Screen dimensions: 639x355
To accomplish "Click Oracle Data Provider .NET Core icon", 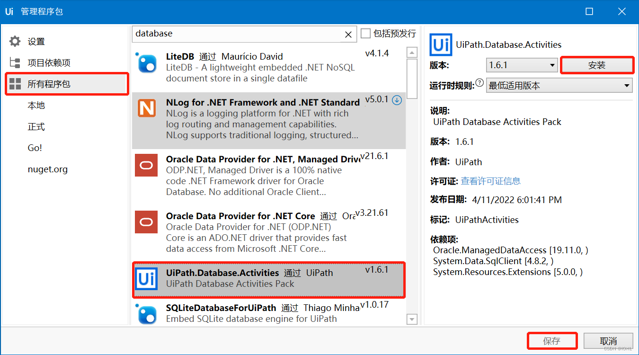I will tap(147, 222).
